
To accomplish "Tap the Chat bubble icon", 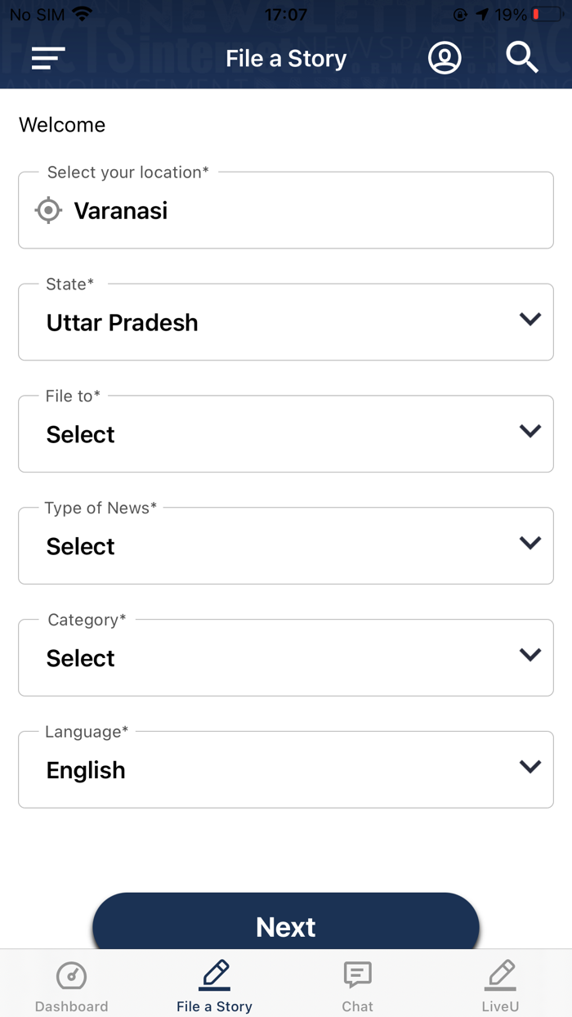I will pos(357,975).
